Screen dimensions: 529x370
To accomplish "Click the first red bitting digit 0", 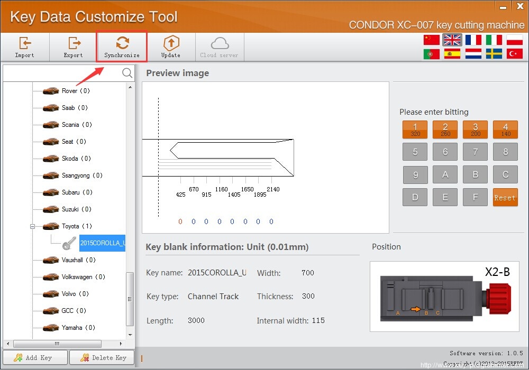I will (180, 221).
